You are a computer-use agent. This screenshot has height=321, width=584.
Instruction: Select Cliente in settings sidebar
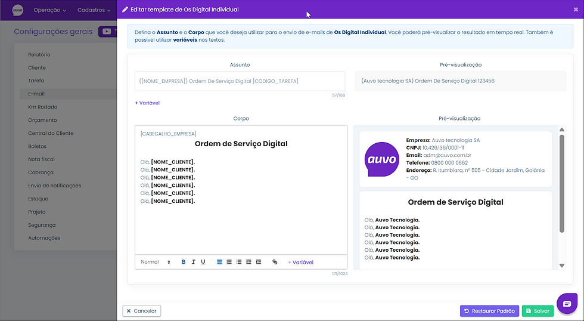pos(37,68)
